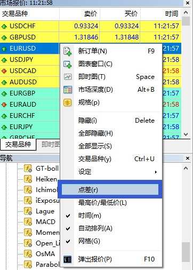
Task: Click the 时间 column header
Action: click(161, 14)
